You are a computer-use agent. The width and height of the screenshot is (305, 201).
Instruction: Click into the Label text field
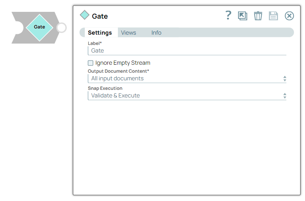[x=186, y=51]
